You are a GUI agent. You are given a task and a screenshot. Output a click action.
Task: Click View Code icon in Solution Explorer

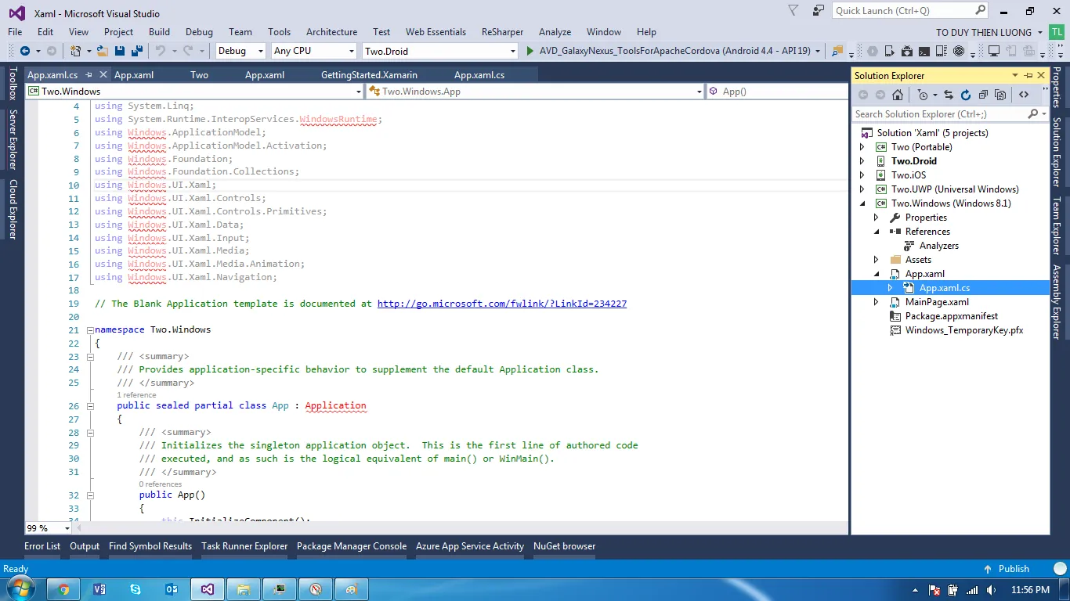pos(1024,95)
